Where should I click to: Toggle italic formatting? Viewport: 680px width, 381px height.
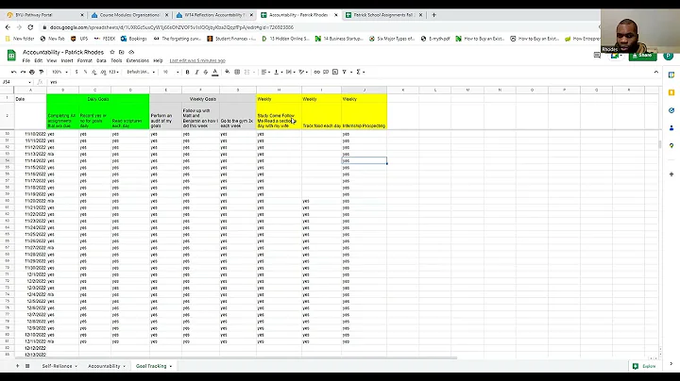[196, 72]
